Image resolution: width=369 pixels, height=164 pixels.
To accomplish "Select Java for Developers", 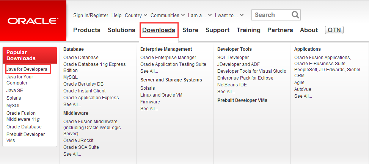I will point(27,69).
